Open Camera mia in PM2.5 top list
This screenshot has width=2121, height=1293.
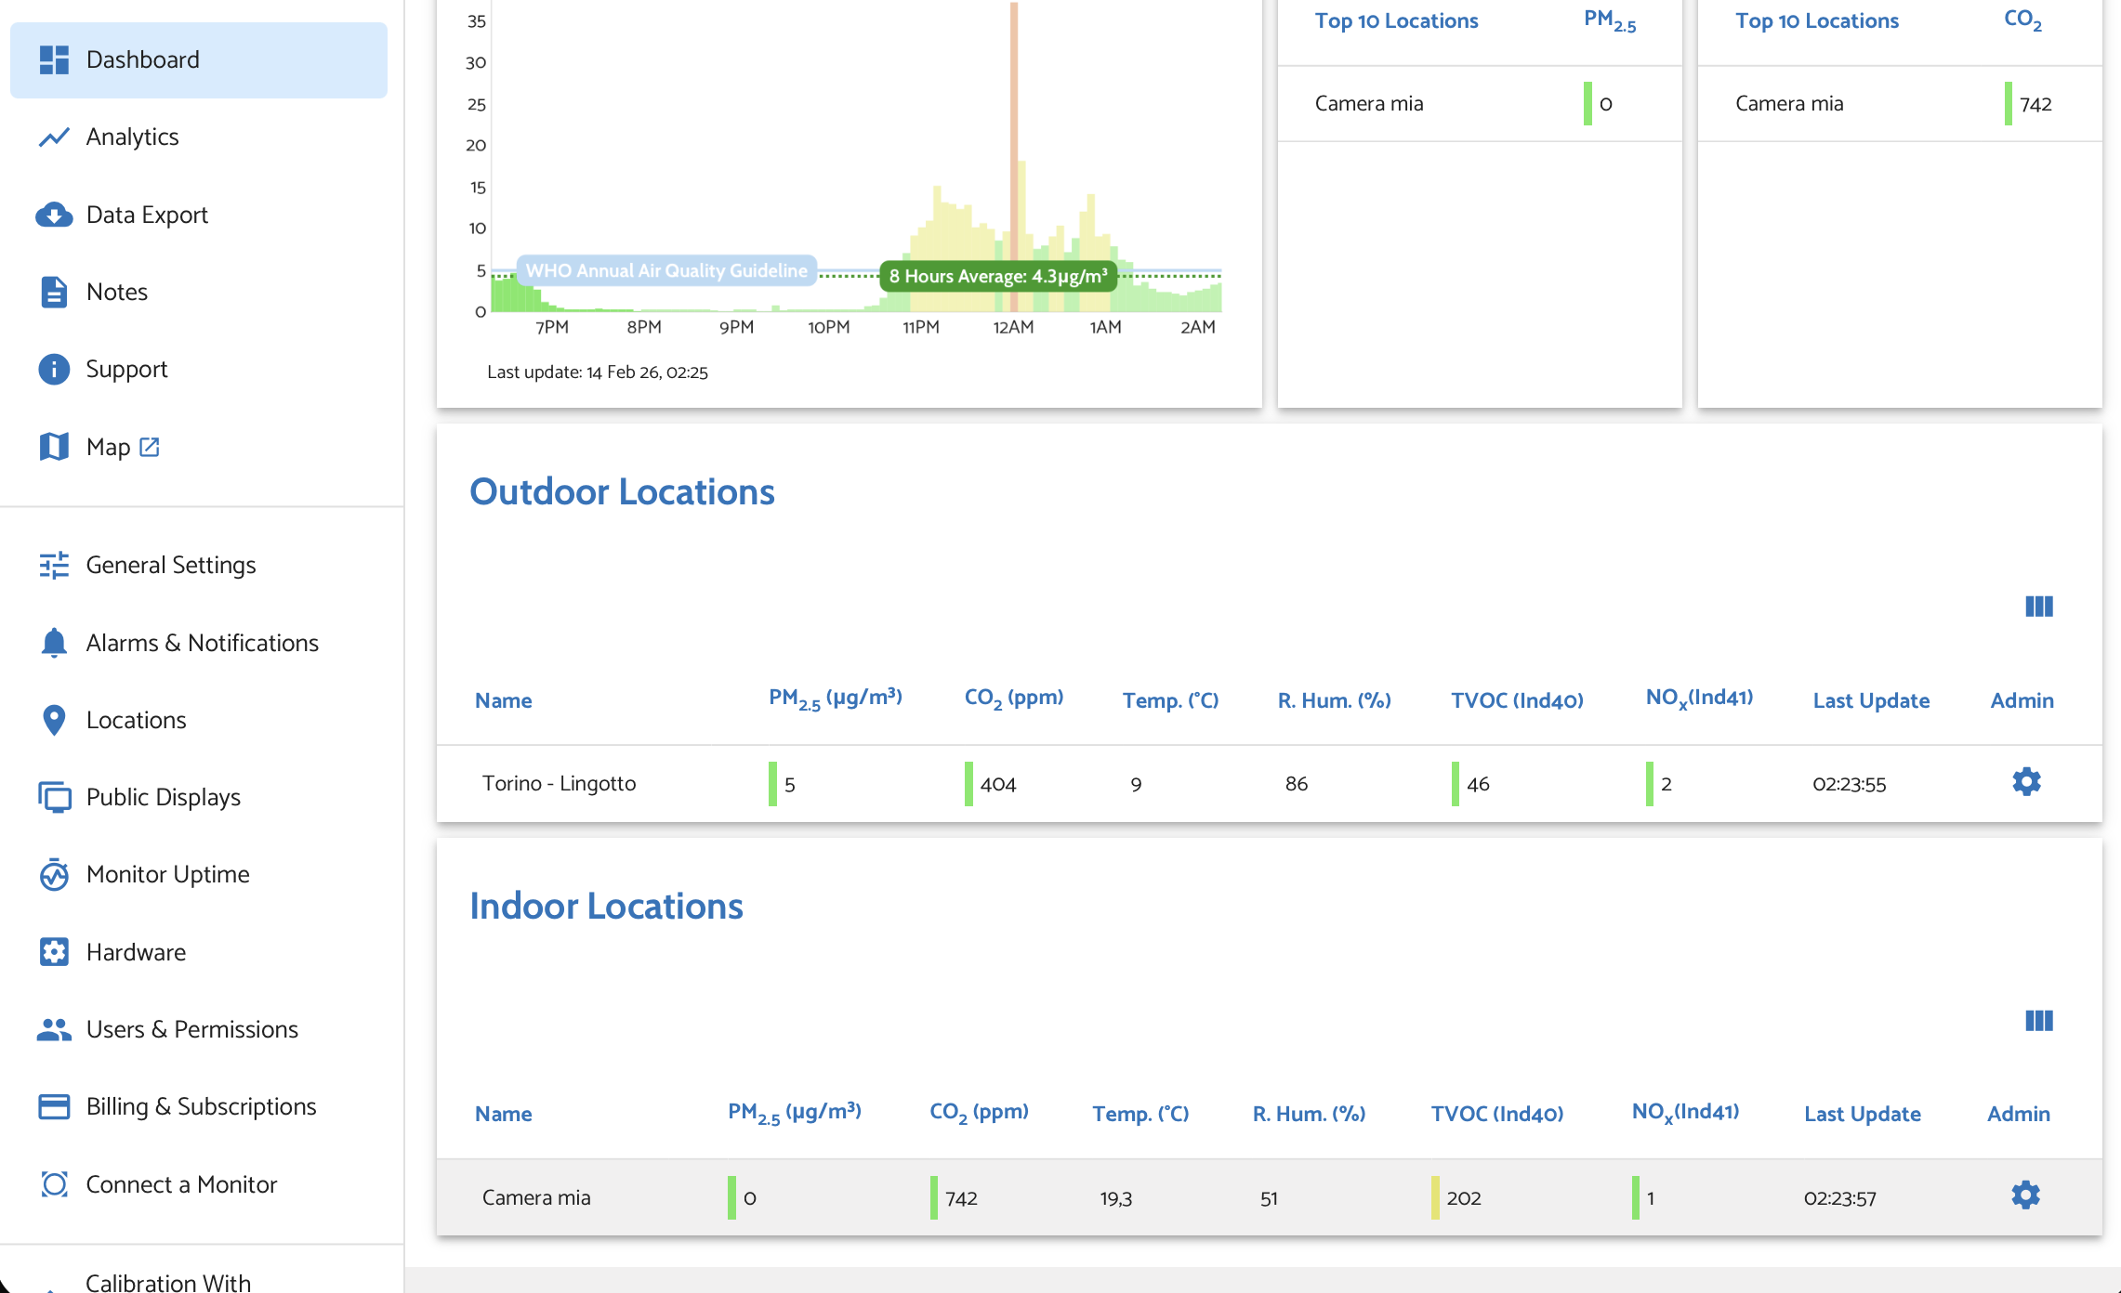pos(1368,103)
